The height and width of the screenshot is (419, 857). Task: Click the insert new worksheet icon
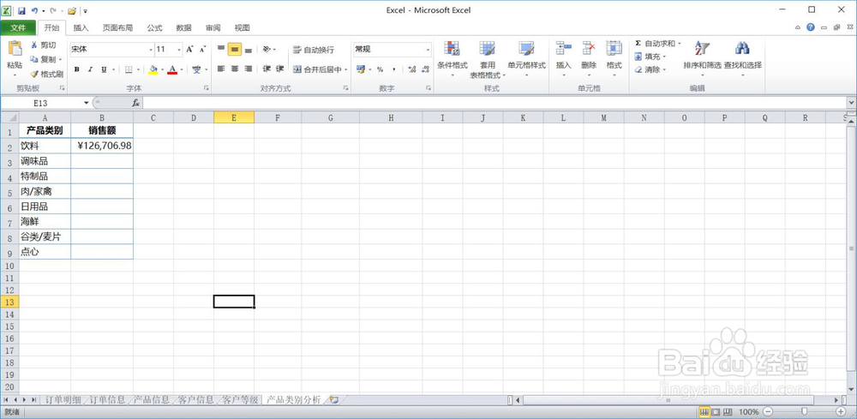click(x=333, y=399)
